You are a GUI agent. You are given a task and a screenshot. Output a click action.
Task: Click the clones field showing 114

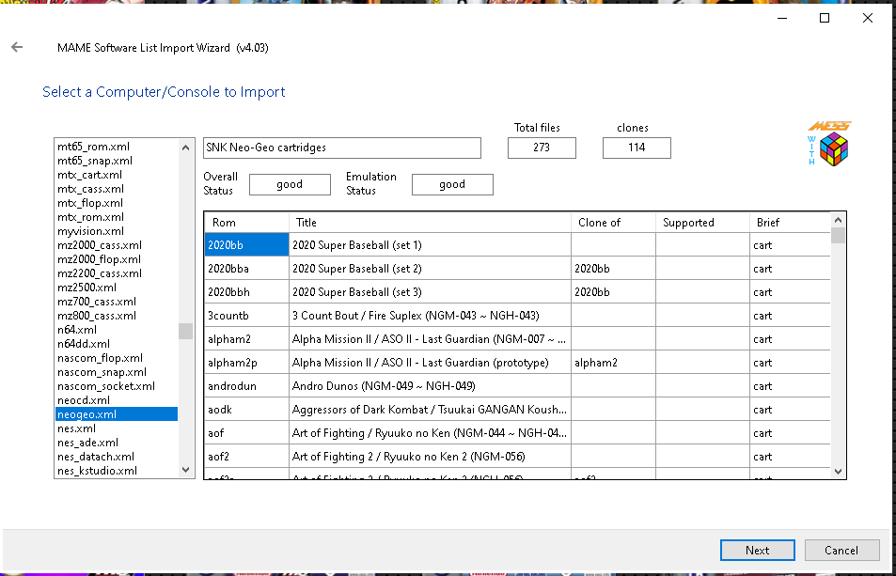pyautogui.click(x=637, y=148)
